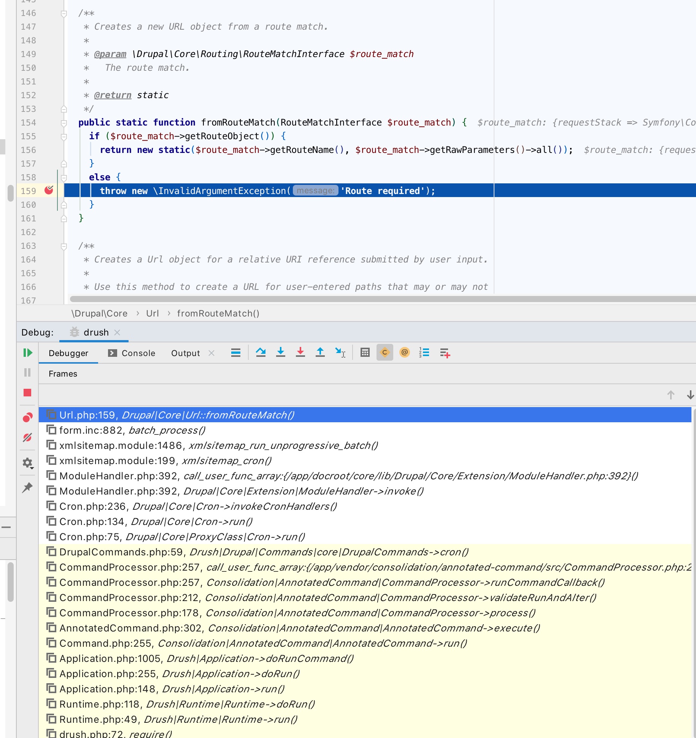Add a new watch expression

pyautogui.click(x=445, y=353)
